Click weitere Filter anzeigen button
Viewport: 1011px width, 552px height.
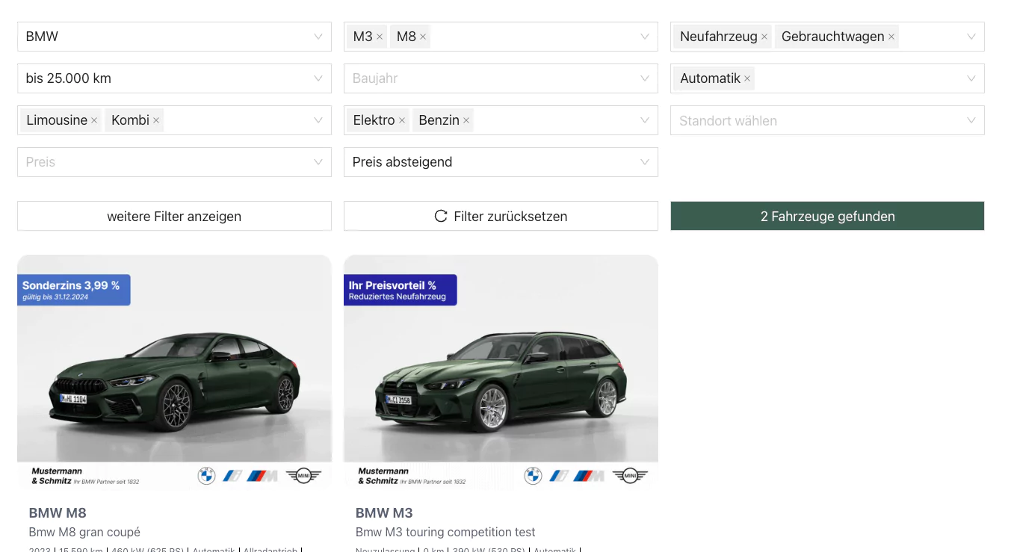(173, 217)
